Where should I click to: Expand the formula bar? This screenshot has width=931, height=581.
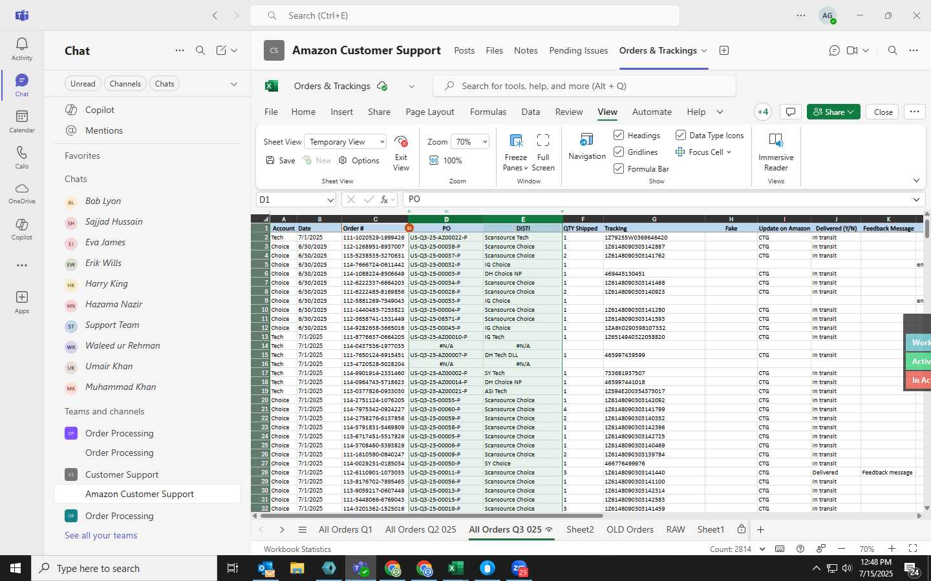(916, 199)
